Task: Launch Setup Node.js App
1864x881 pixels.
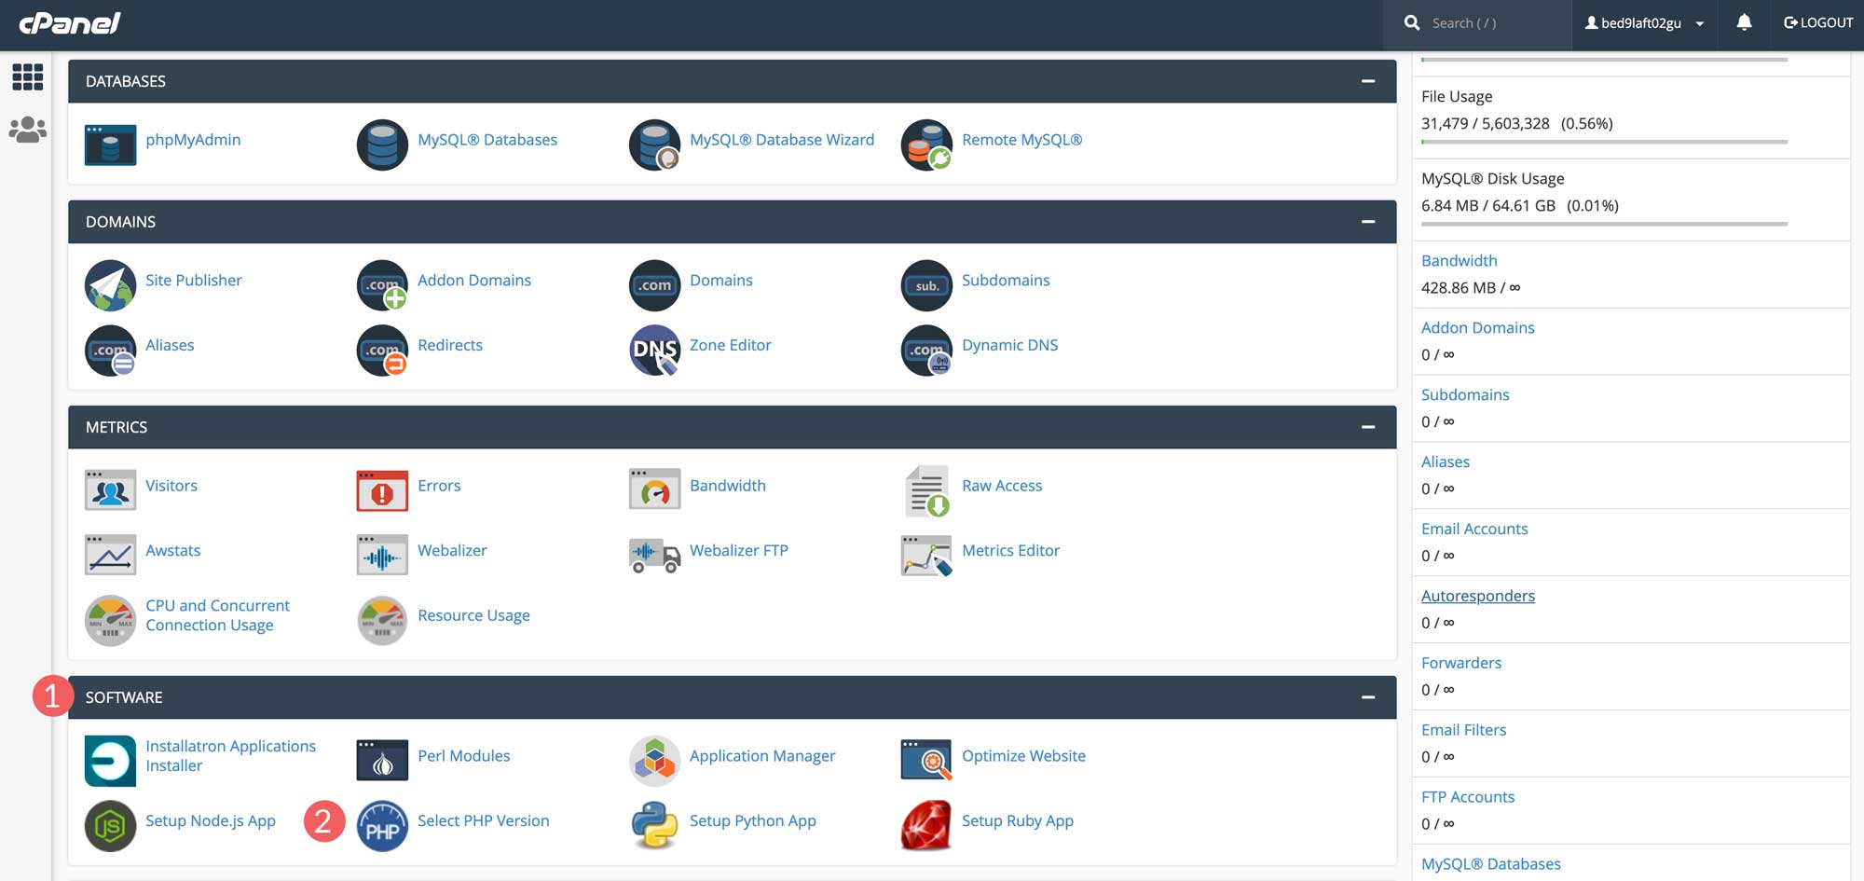Action: (x=211, y=820)
